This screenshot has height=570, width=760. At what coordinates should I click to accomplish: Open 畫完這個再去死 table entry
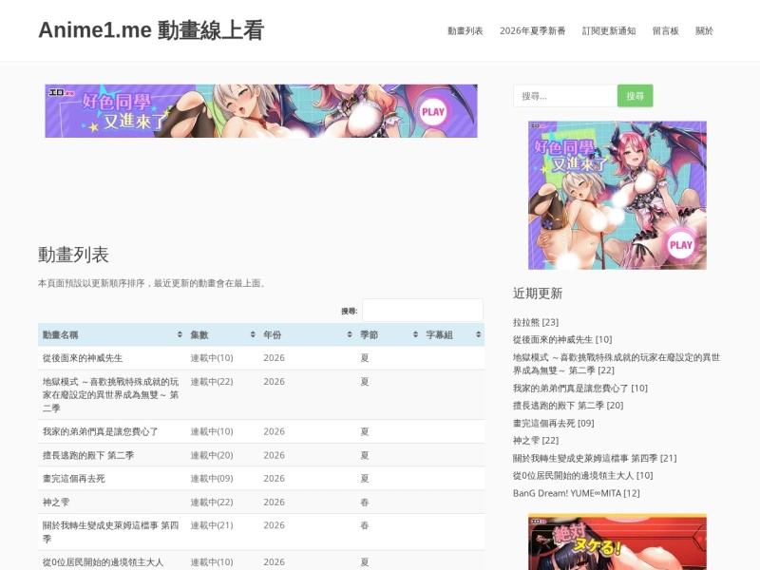(74, 479)
